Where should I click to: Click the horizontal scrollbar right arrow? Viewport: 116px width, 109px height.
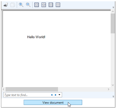108,89
